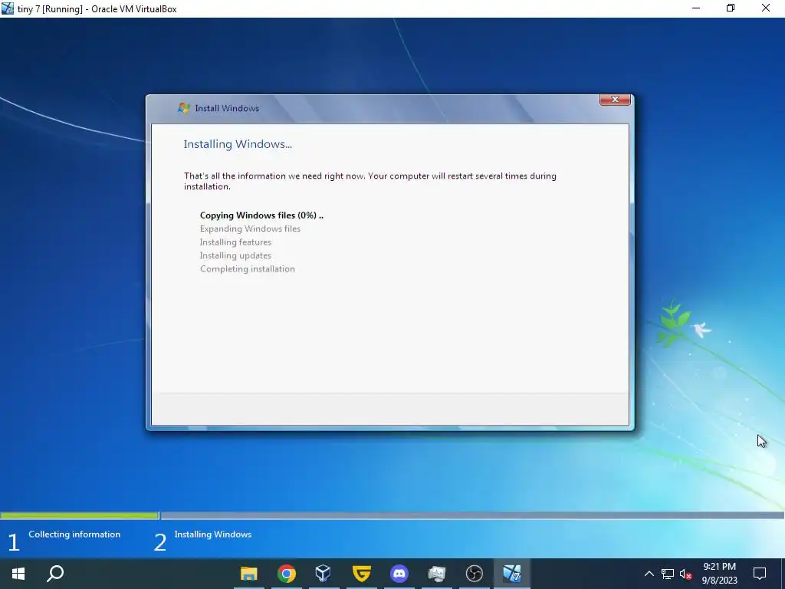The height and width of the screenshot is (589, 785).
Task: Click the 'Collecting information' step label
Action: tap(74, 535)
